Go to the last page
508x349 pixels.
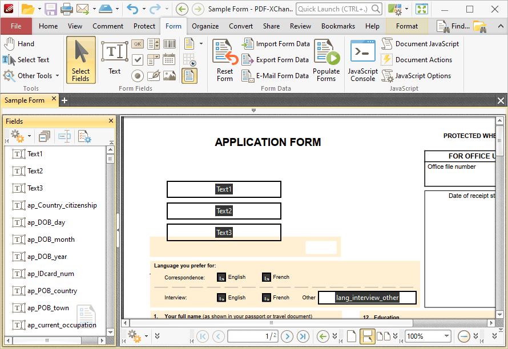303,336
